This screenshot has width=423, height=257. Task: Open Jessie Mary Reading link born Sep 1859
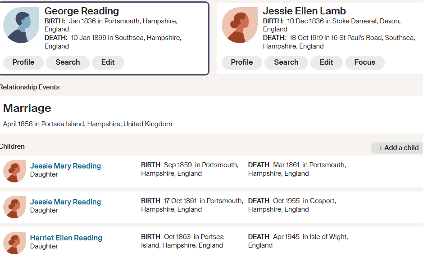pos(65,166)
